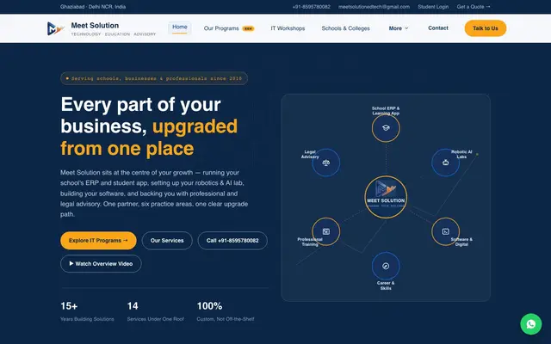The width and height of the screenshot is (551, 344).
Task: Select the Software & Digital terminal icon
Action: (446, 231)
